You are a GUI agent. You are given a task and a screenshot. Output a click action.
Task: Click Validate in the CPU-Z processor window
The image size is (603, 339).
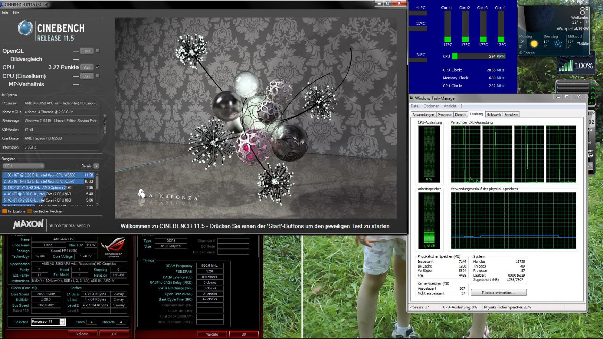pyautogui.click(x=82, y=334)
